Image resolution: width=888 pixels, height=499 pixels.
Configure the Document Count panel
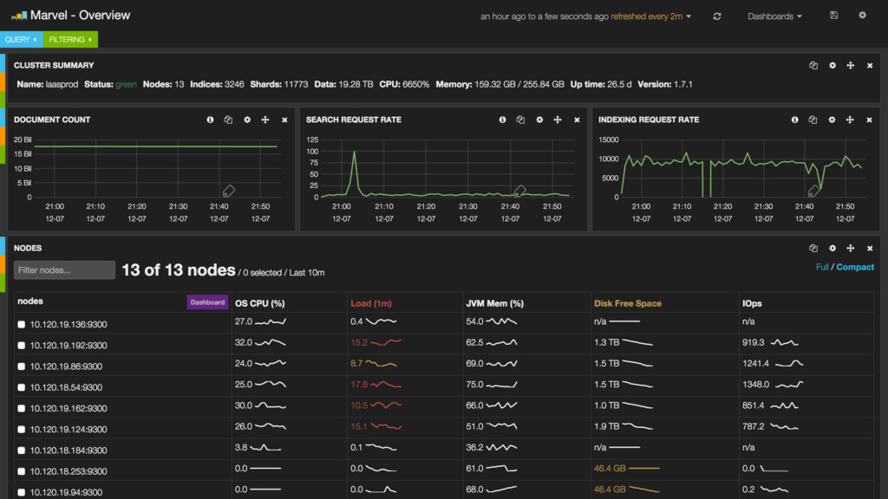click(247, 120)
